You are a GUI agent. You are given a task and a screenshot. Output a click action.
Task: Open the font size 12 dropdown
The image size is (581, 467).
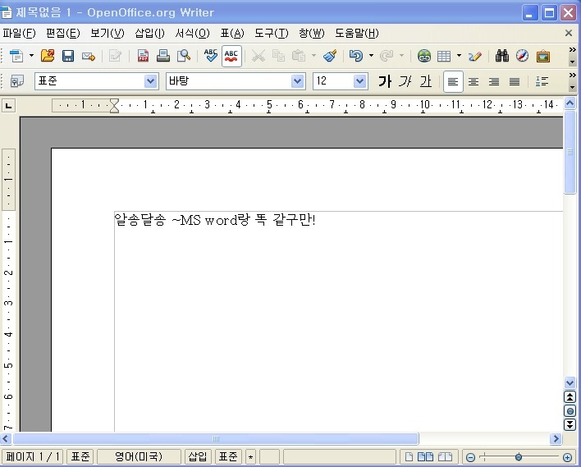pyautogui.click(x=360, y=81)
